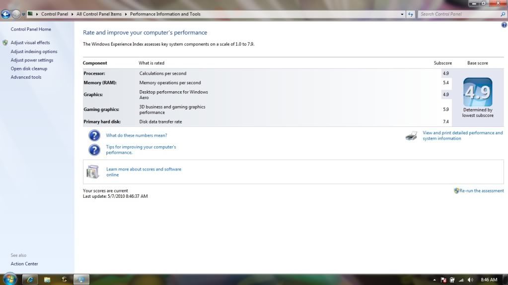Select Performance Information and Tools breadcrumb
This screenshot has width=508, height=285.
(165, 14)
